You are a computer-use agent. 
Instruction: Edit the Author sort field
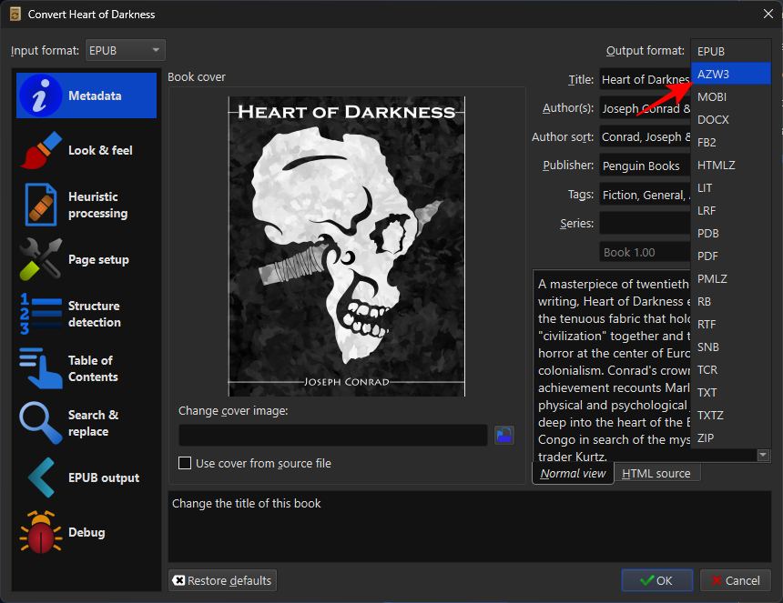pos(646,136)
